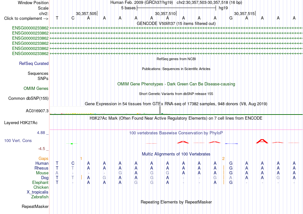Click 'Click to complement -->' to complement bases

pyautogui.click(x=26, y=19)
